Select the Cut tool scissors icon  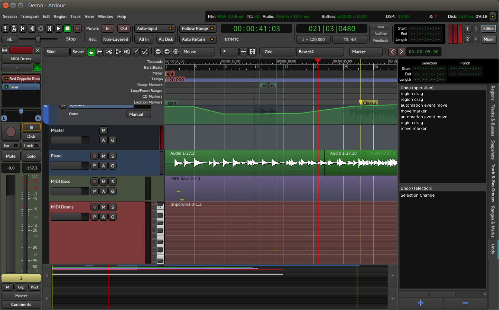109,52
